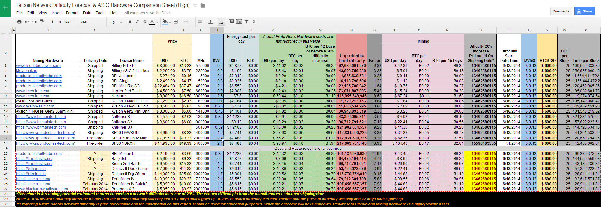Open the Insert menu
The width and height of the screenshot is (601, 207).
[57, 13]
